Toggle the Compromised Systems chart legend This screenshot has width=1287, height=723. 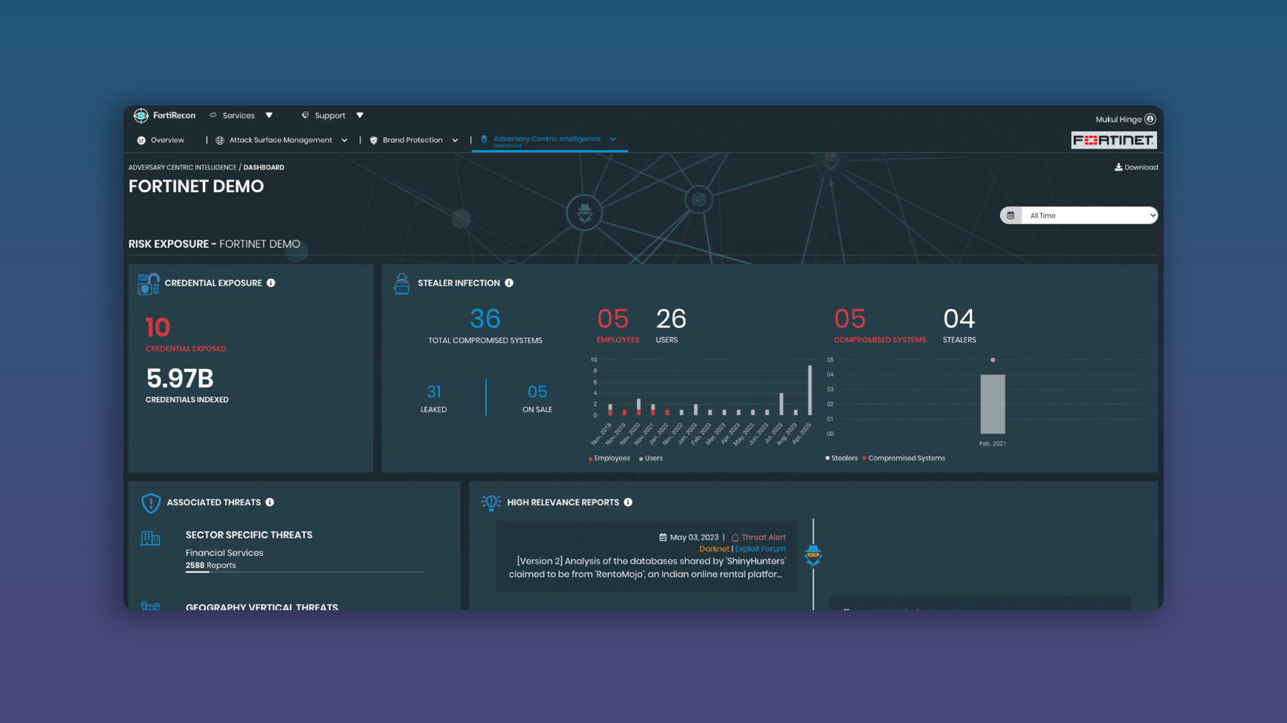(904, 459)
